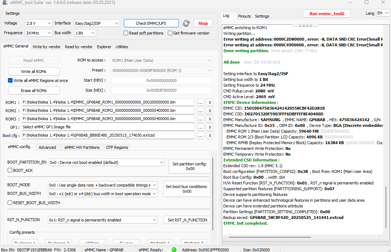
Task: Open the Explorer tab
Action: point(104,47)
